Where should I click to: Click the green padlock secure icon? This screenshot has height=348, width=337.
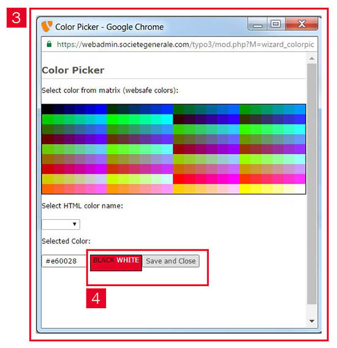[x=49, y=44]
